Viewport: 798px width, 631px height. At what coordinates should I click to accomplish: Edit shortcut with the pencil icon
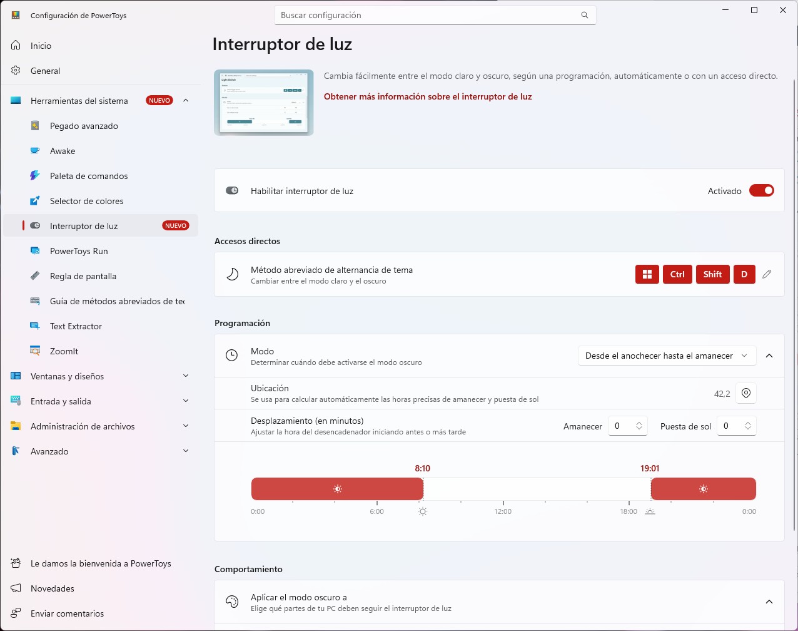(767, 274)
